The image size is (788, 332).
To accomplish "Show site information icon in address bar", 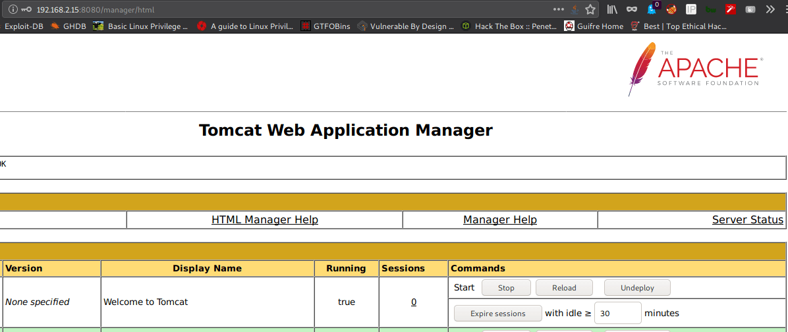I will pos(13,9).
